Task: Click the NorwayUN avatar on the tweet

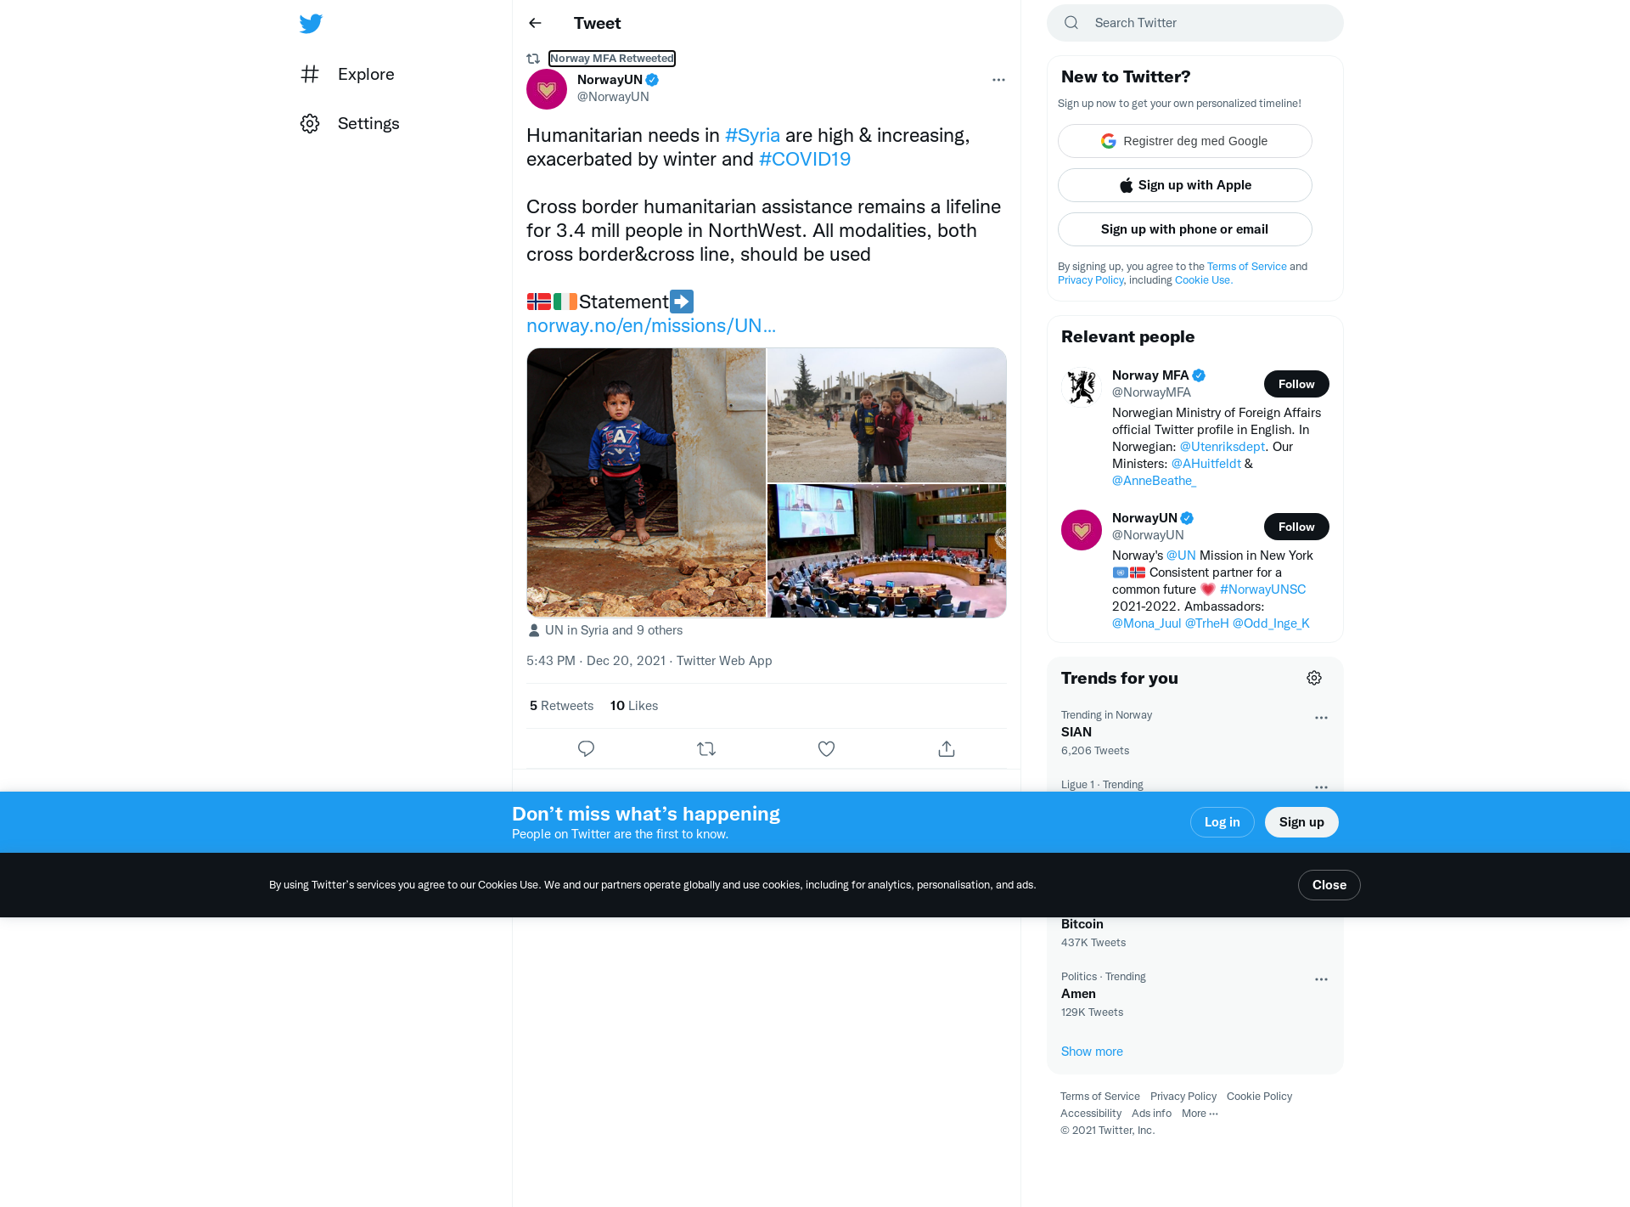Action: tap(547, 89)
